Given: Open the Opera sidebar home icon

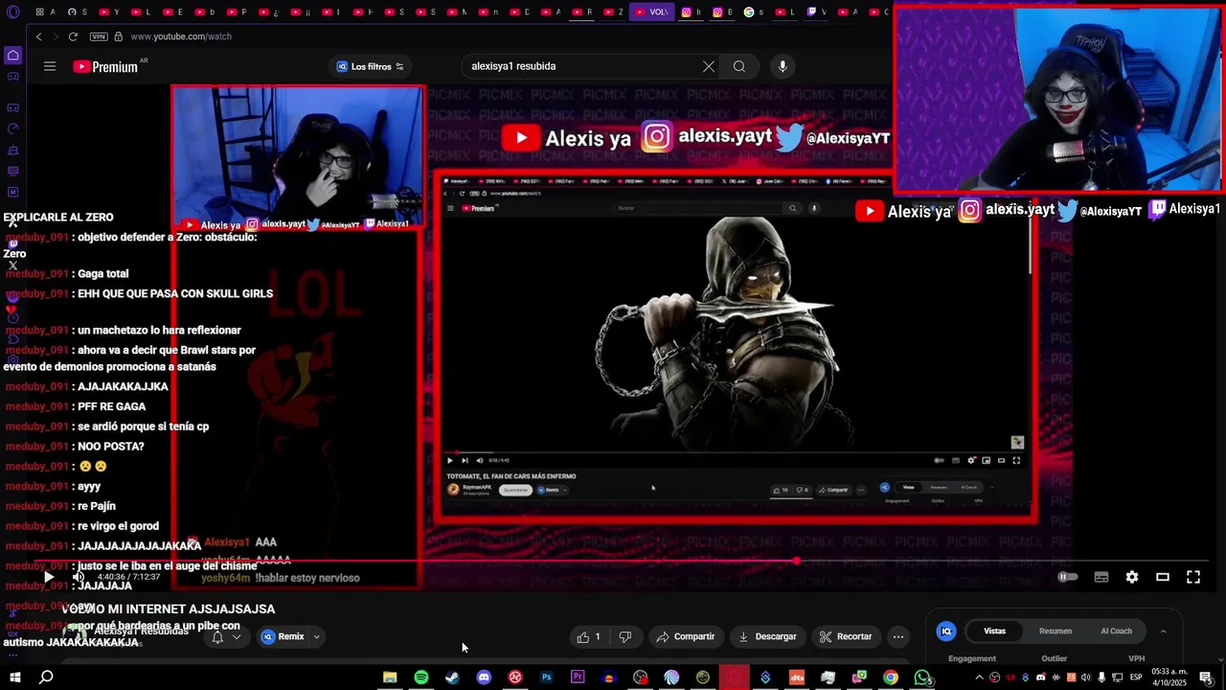Looking at the screenshot, I should [x=12, y=56].
